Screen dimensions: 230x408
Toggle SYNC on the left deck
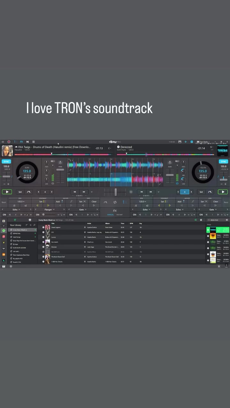click(x=6, y=162)
